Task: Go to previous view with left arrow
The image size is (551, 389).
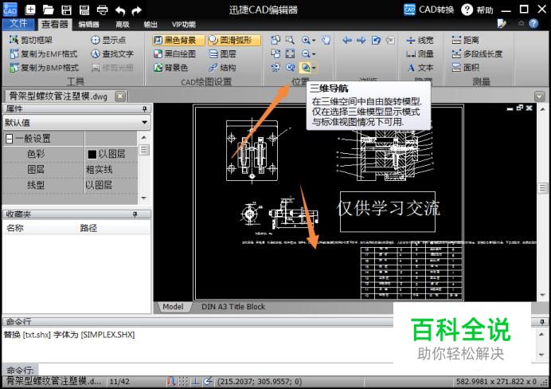Action: (x=347, y=40)
